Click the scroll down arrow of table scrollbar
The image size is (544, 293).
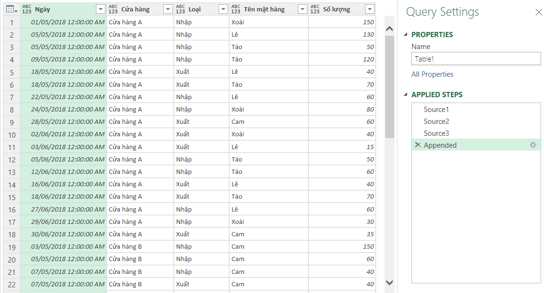389,283
